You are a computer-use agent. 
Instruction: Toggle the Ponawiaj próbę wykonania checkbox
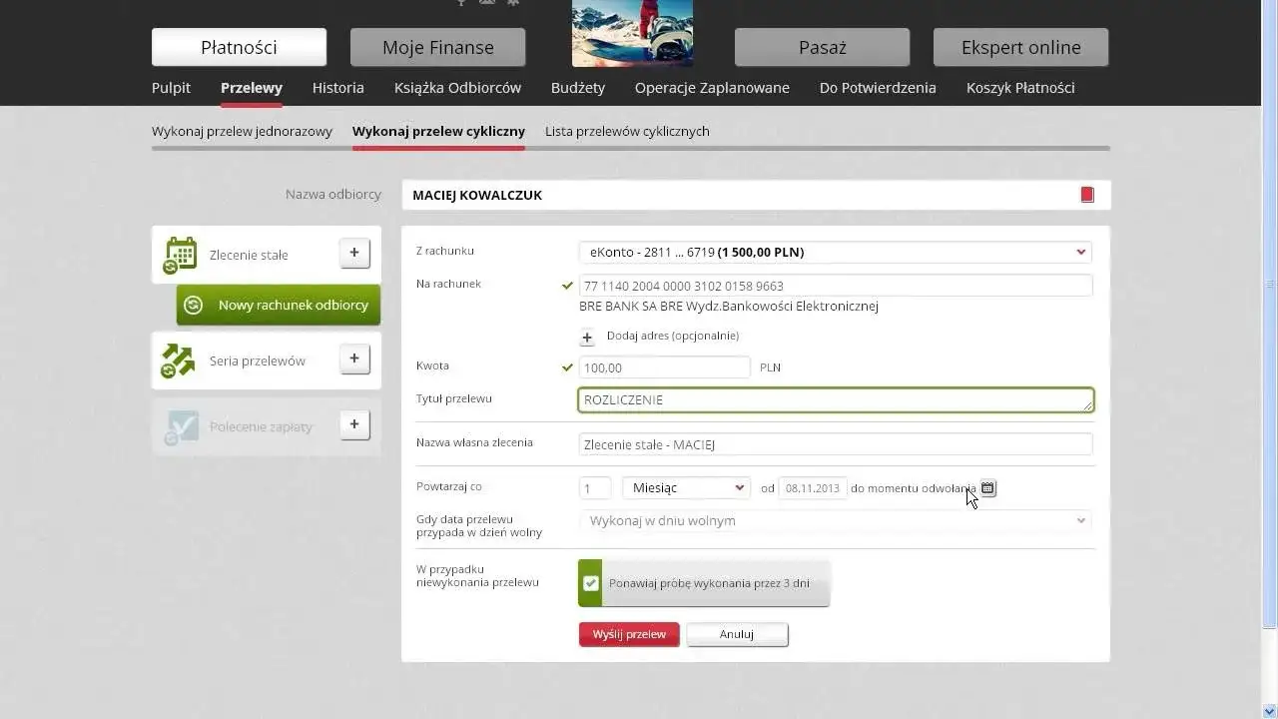click(x=591, y=583)
